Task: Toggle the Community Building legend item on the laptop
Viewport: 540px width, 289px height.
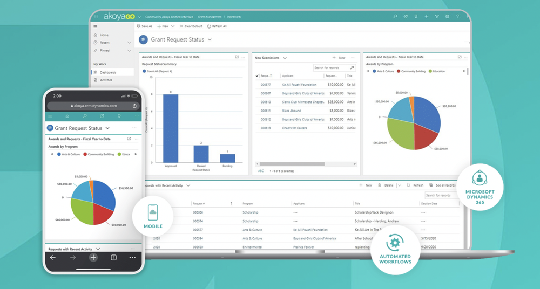Action: click(x=411, y=71)
